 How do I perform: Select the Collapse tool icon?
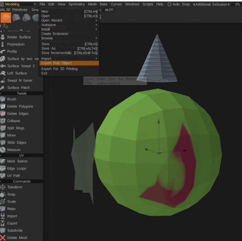click(x=3, y=121)
